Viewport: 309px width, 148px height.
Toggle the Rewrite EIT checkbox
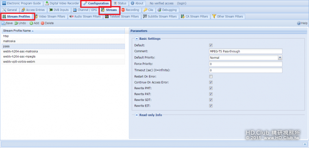(211, 106)
